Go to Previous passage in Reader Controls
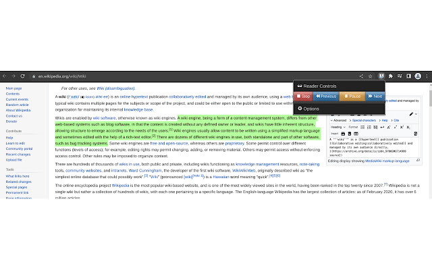Viewport: 432px width, 270px height. tap(326, 96)
